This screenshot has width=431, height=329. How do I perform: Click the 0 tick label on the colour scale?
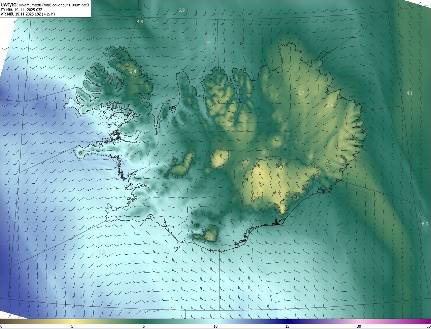pos(1,327)
